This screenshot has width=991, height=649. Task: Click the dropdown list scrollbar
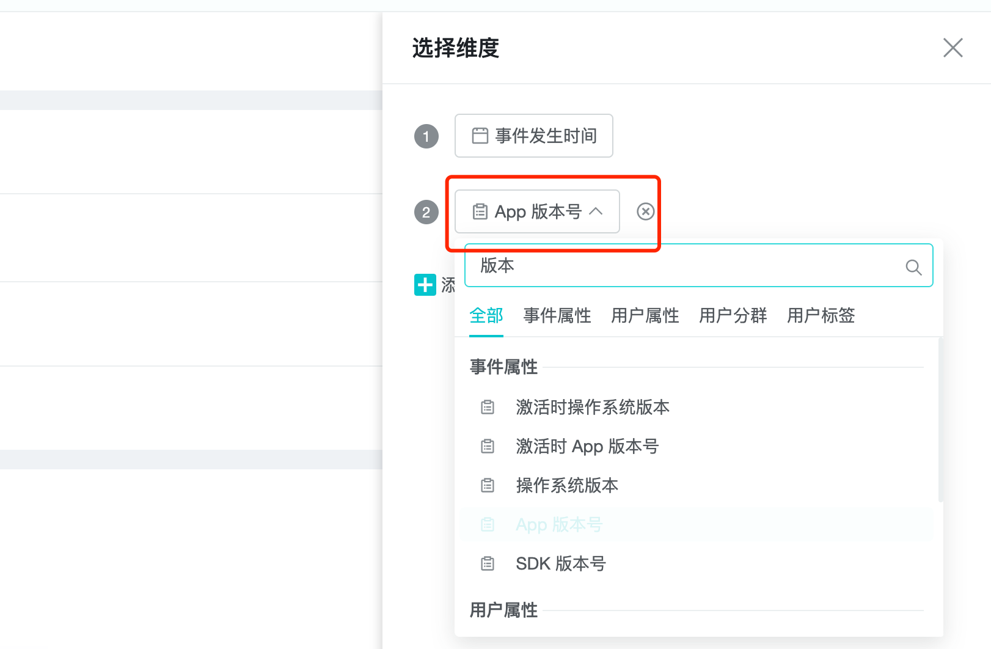coord(940,422)
